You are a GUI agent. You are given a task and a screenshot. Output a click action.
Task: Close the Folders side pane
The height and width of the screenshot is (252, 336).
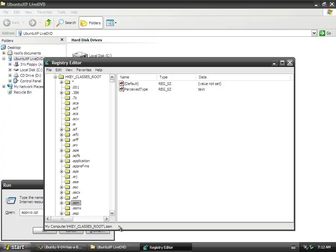(62, 40)
